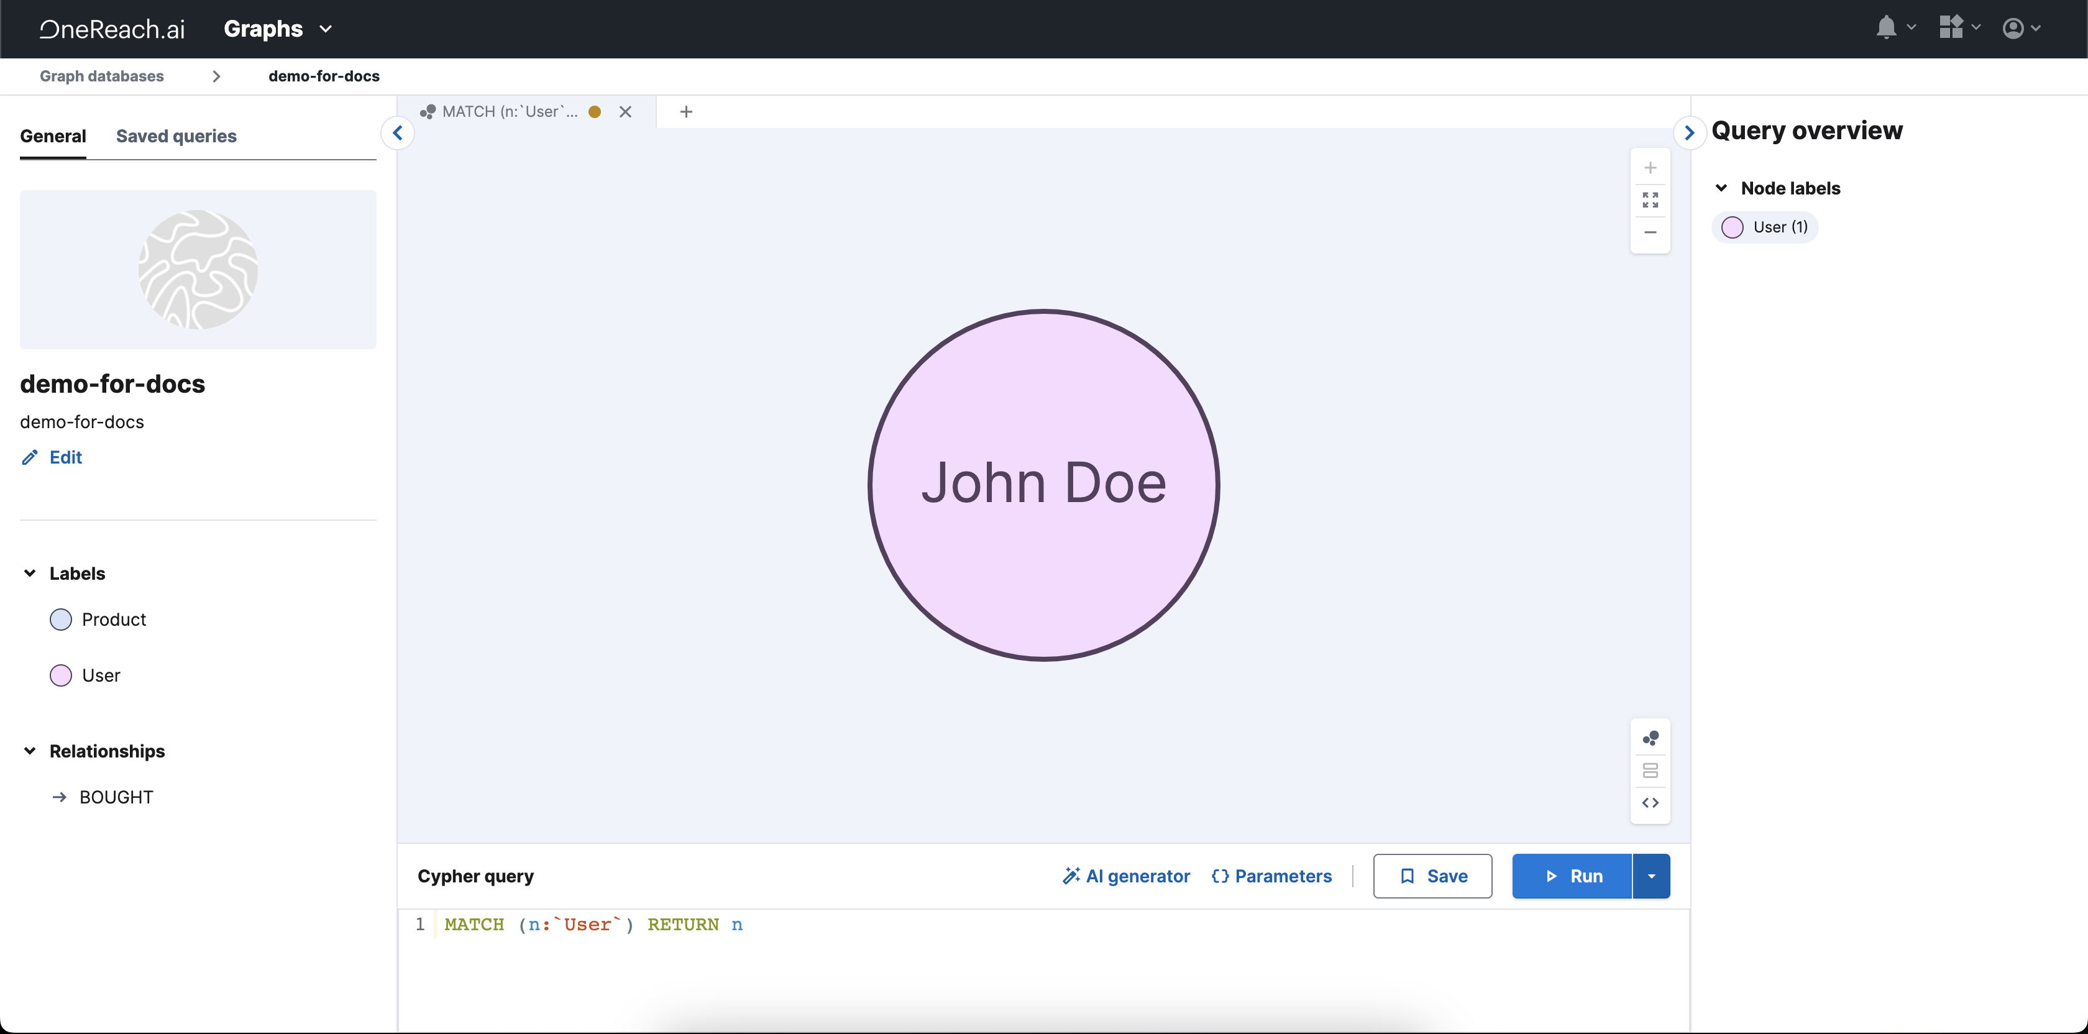This screenshot has width=2088, height=1034.
Task: Click the User (1) chip color circle
Action: coord(1732,227)
